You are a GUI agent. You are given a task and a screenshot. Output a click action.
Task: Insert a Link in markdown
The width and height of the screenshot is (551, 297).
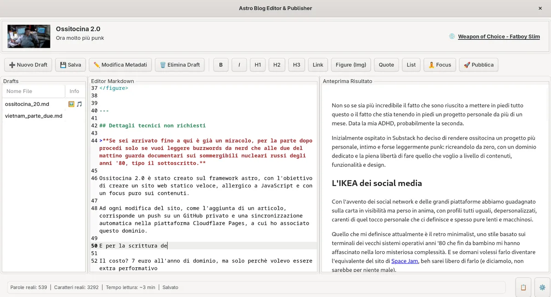tap(318, 65)
